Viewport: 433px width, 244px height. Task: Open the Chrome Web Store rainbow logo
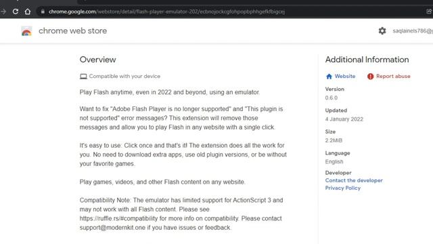(26, 31)
